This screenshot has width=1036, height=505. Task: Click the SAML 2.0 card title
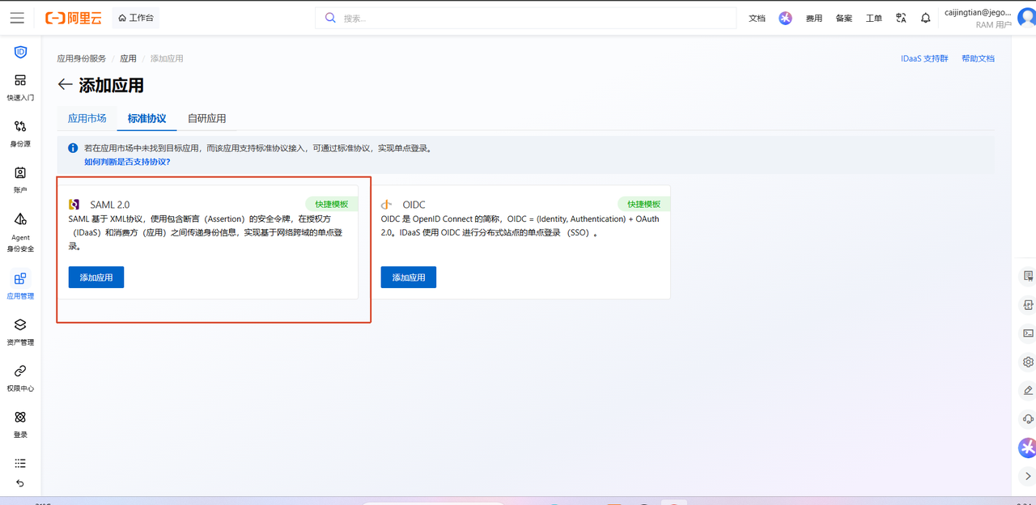[x=109, y=205]
